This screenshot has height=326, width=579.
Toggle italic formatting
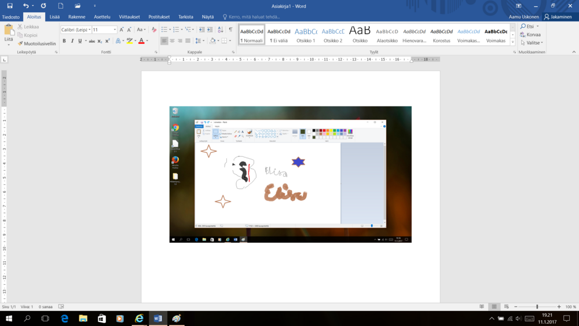[x=72, y=41]
